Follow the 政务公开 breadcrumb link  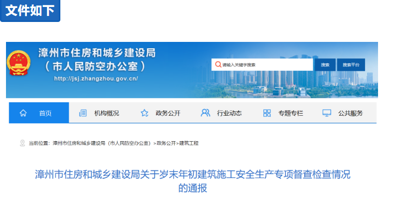pyautogui.click(x=166, y=143)
